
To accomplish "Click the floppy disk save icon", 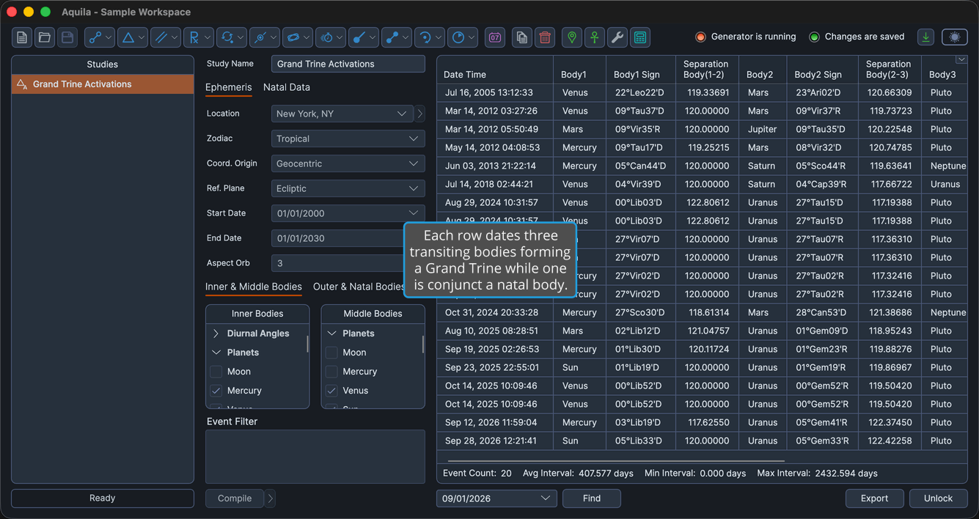I will pyautogui.click(x=67, y=37).
